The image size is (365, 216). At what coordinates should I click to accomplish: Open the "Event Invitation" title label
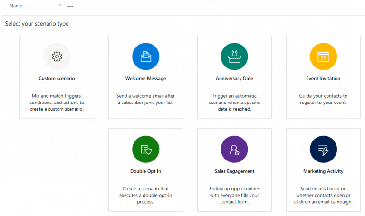323,79
